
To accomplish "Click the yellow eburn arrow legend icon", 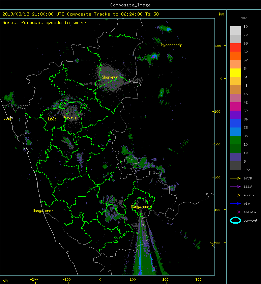I will click(235, 195).
